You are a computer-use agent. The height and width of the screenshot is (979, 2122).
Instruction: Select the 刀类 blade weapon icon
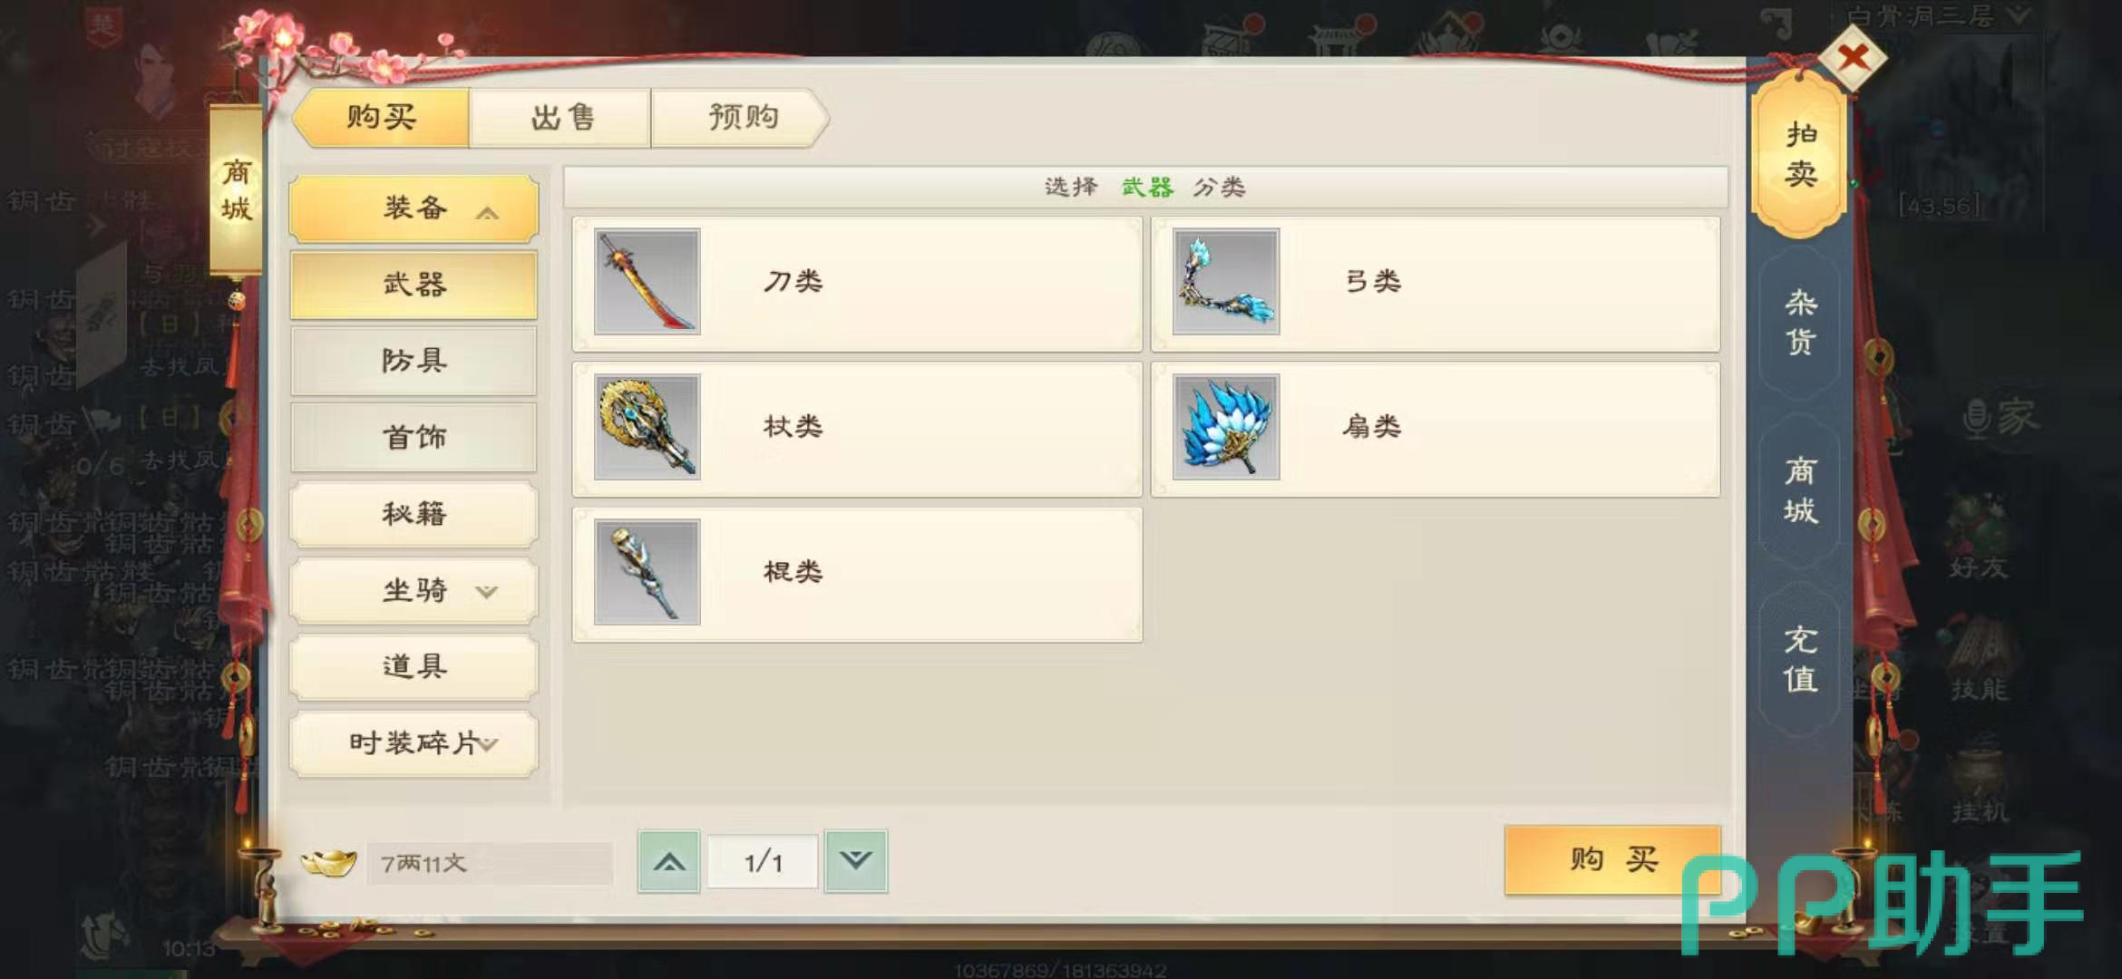[647, 281]
